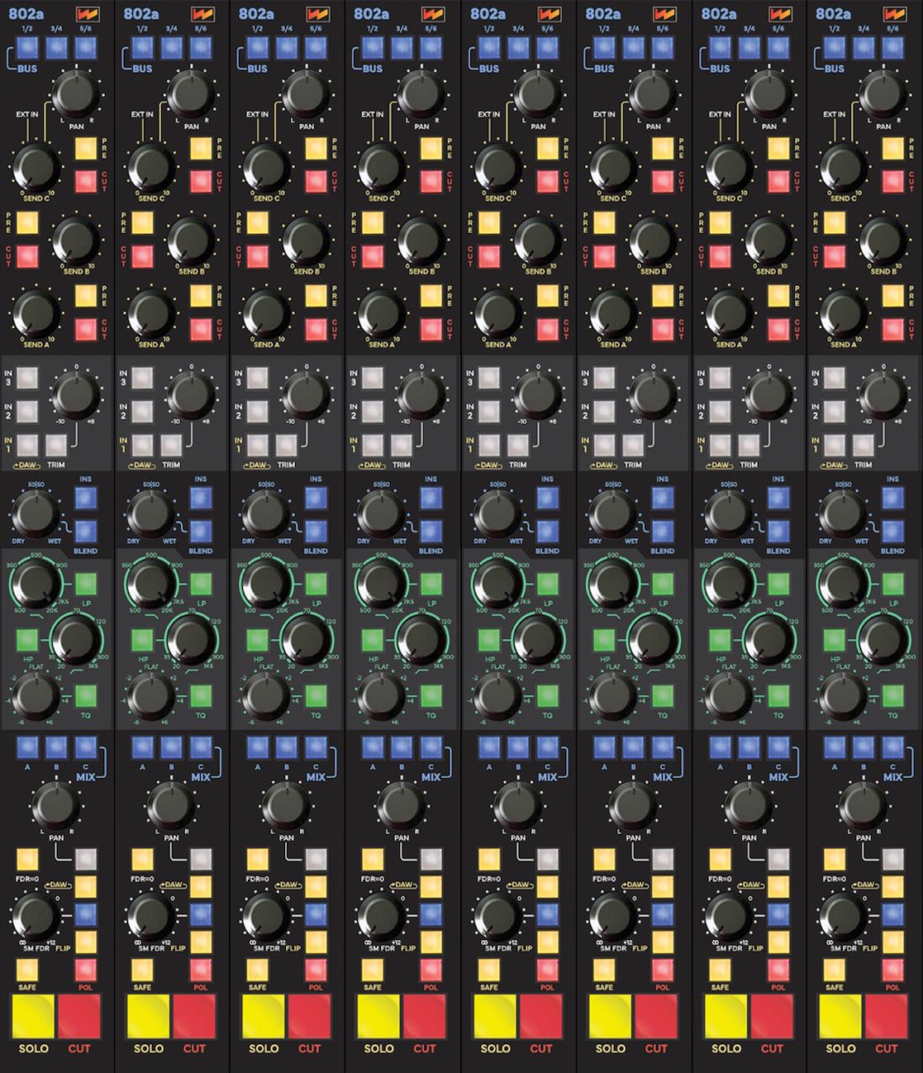Enable the HP filter on the eighth channel
The height and width of the screenshot is (1073, 923).
tap(835, 640)
